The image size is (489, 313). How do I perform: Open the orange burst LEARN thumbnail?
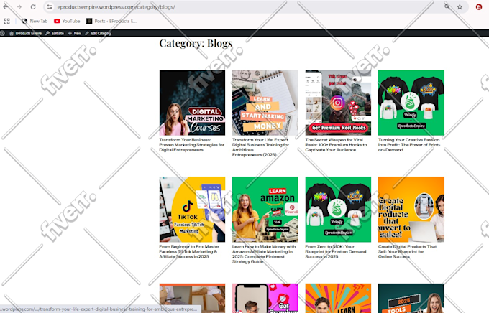[338, 298]
